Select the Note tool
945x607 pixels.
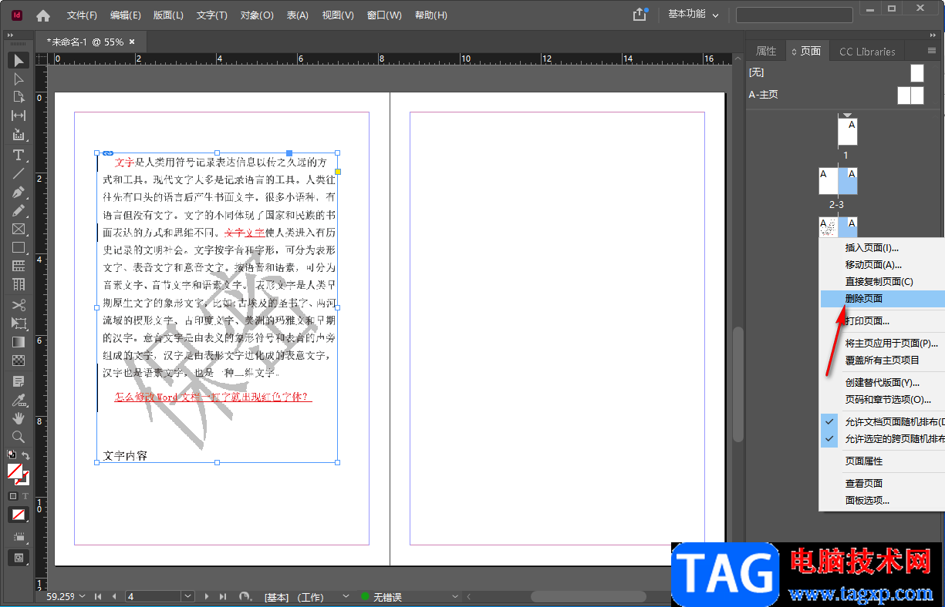19,381
